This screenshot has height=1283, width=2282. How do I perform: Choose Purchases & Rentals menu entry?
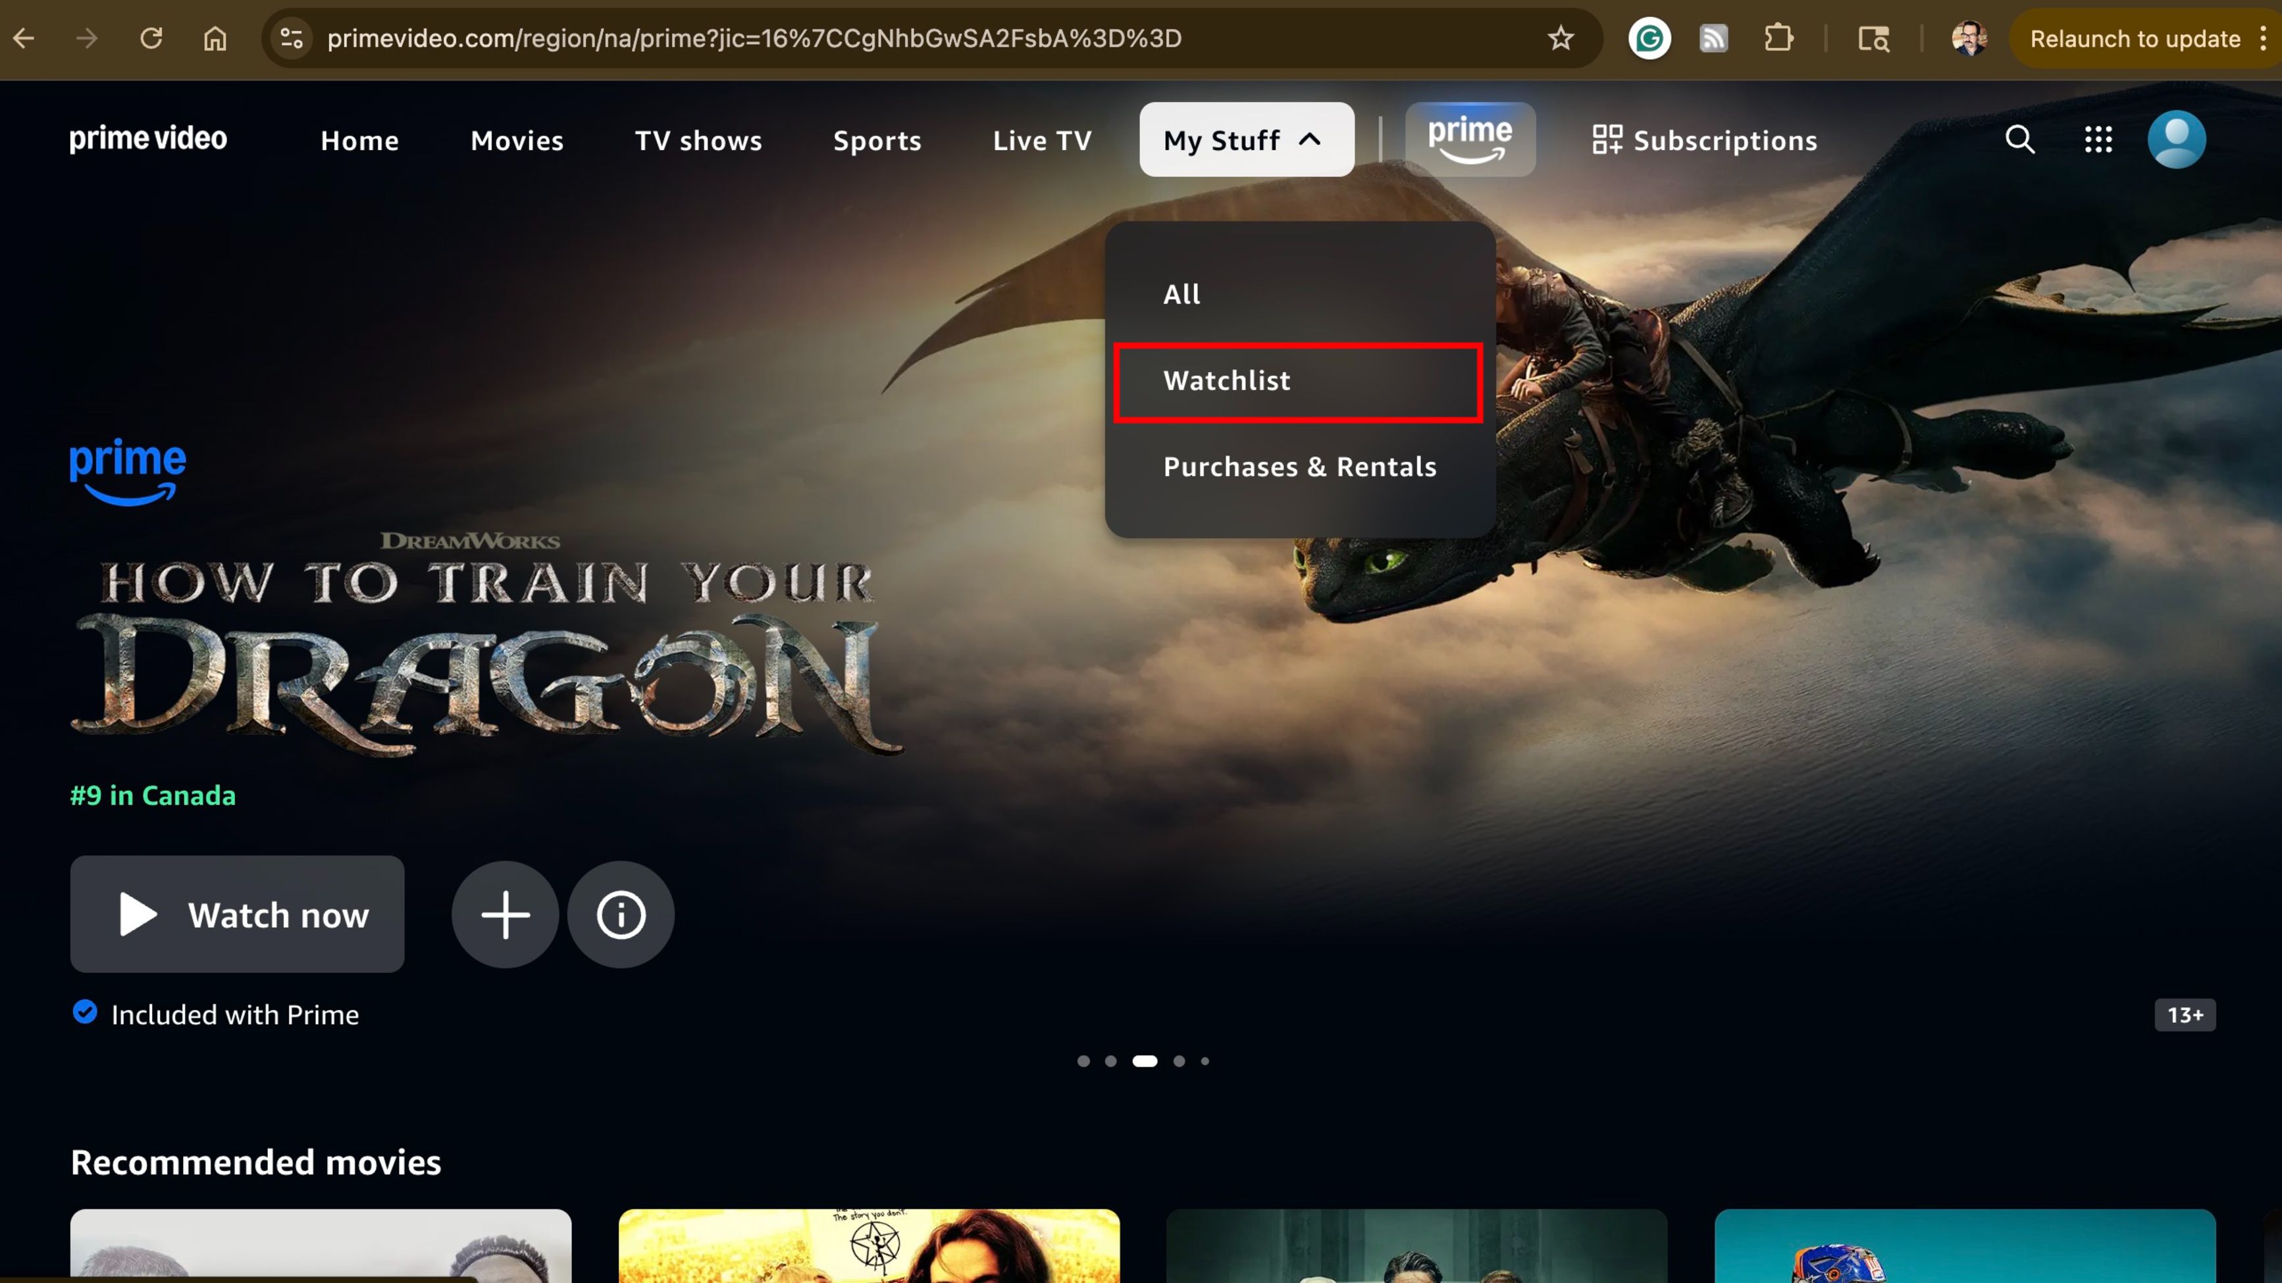click(1299, 468)
